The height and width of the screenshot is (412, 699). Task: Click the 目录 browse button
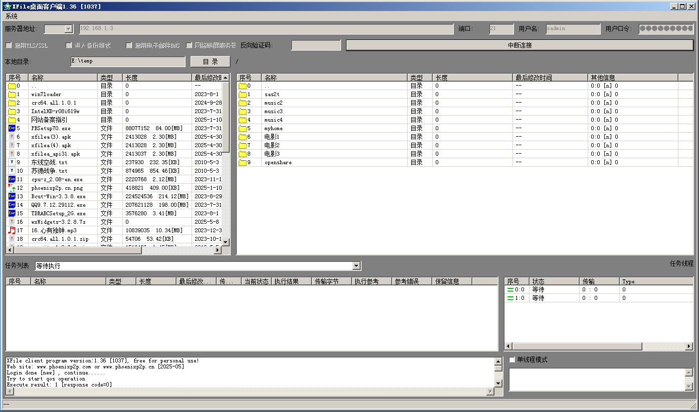pos(210,62)
